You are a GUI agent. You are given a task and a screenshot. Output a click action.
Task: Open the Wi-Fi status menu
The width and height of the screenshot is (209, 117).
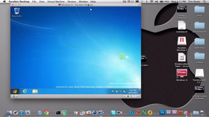152,2
